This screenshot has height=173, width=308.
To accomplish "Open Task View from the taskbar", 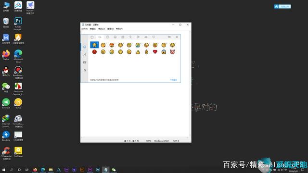I will coord(27,170).
